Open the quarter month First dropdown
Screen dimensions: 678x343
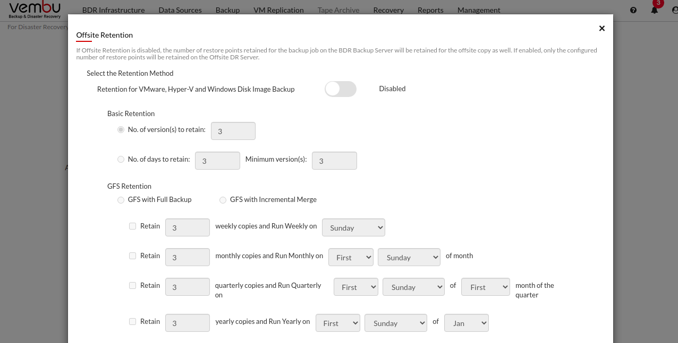tap(486, 287)
